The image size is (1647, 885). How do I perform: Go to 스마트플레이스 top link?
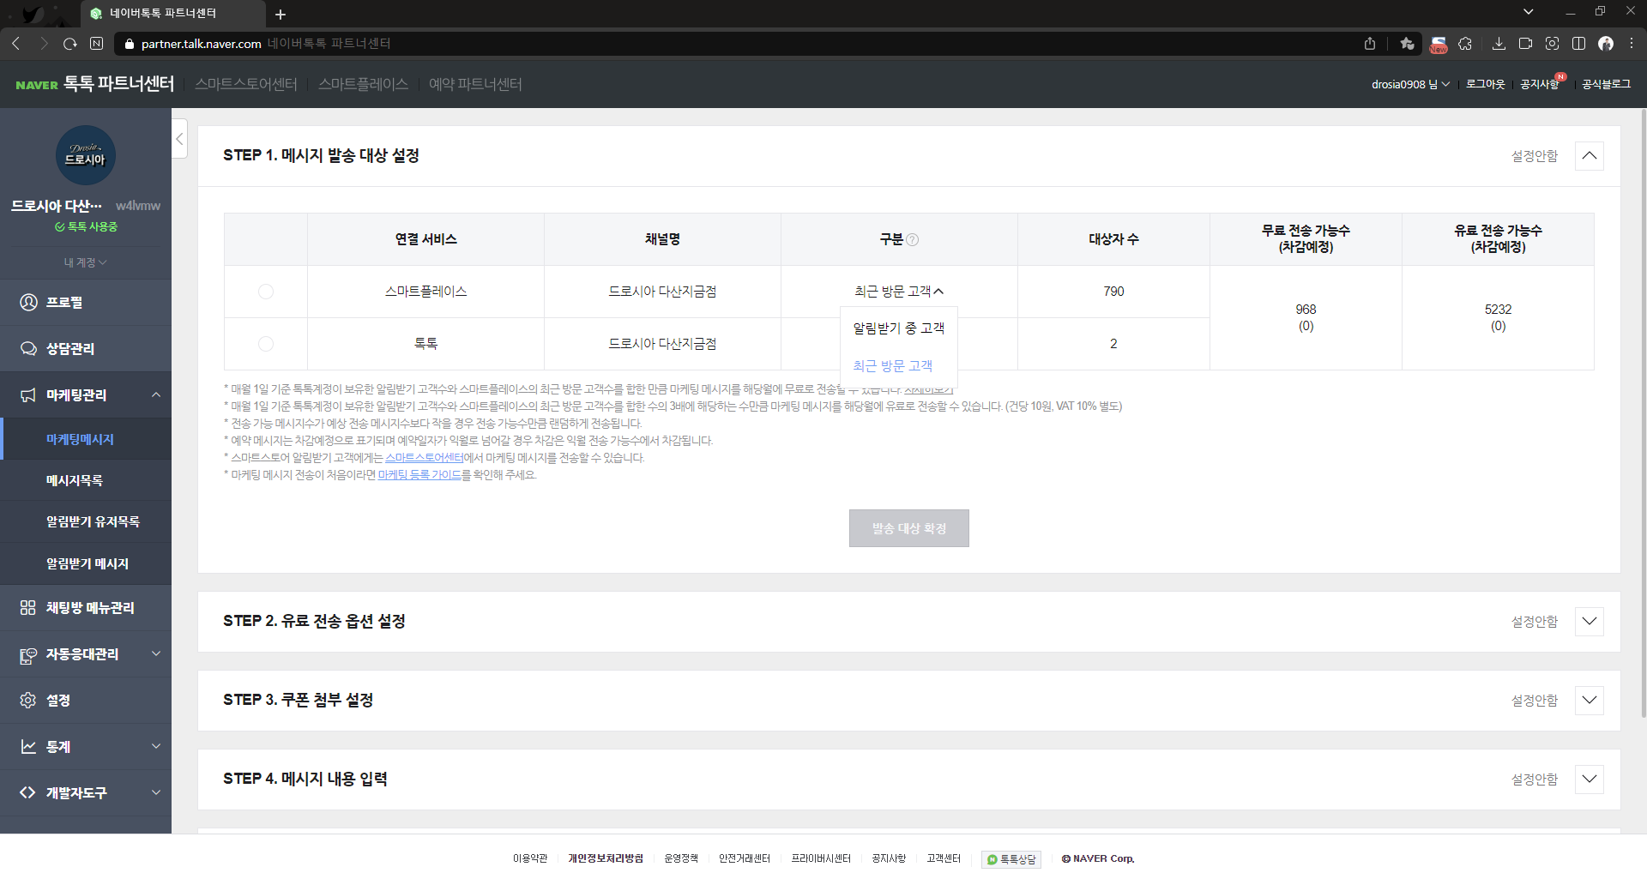[x=363, y=84]
